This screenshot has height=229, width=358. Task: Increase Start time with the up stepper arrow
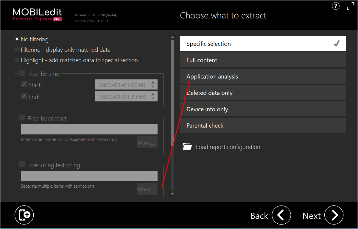153,82
